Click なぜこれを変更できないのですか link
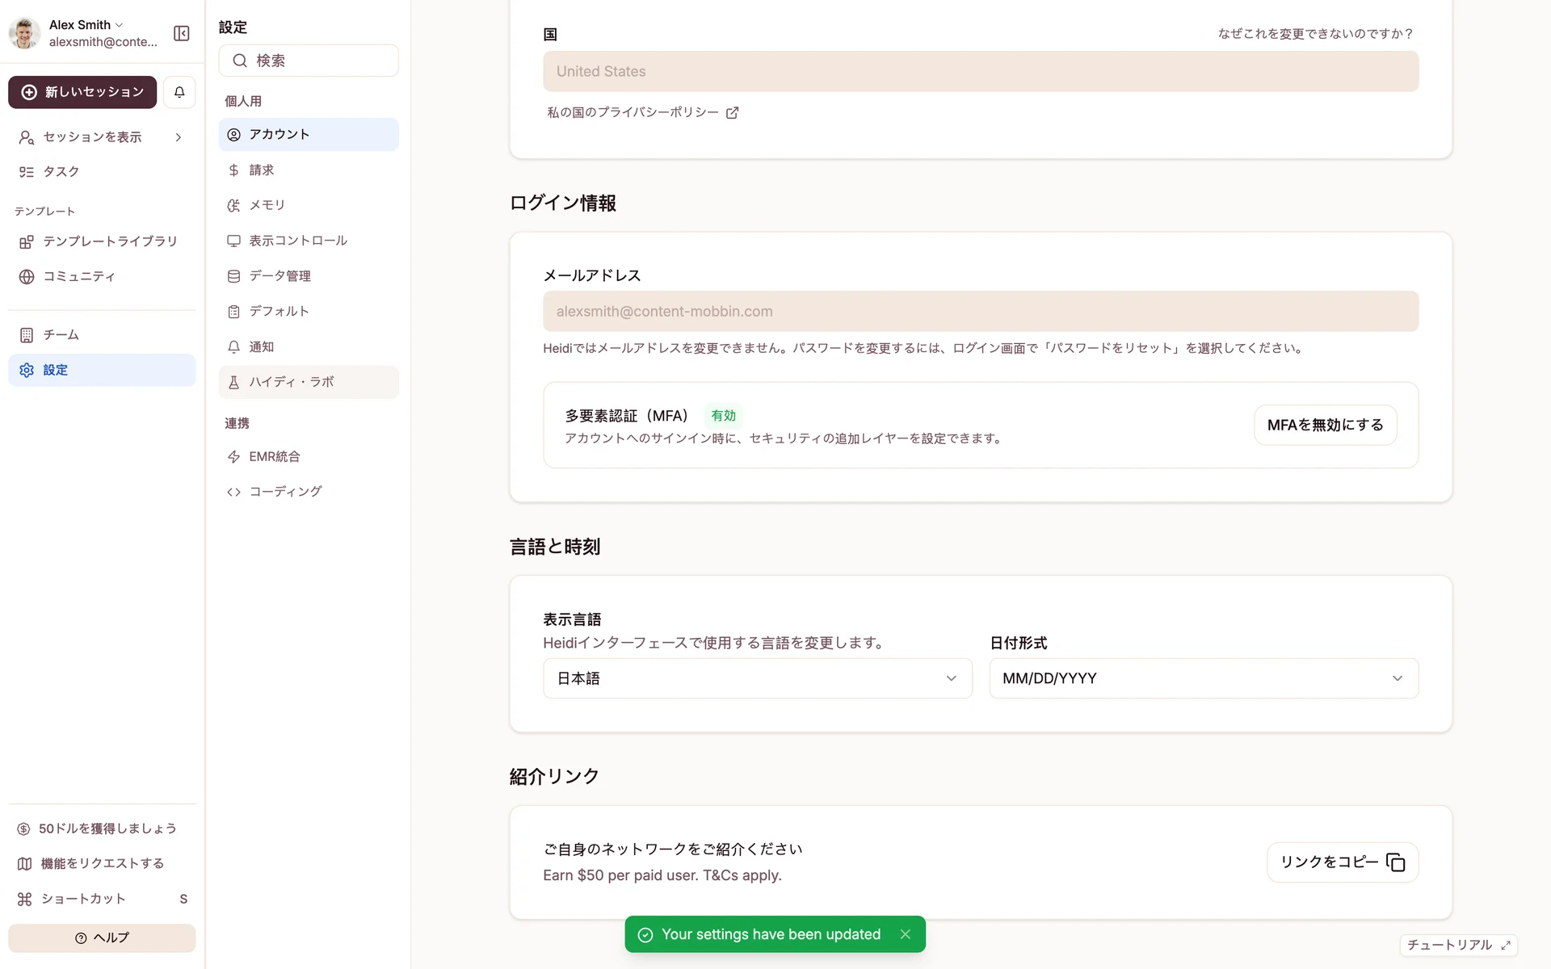The height and width of the screenshot is (969, 1551). pyautogui.click(x=1315, y=34)
